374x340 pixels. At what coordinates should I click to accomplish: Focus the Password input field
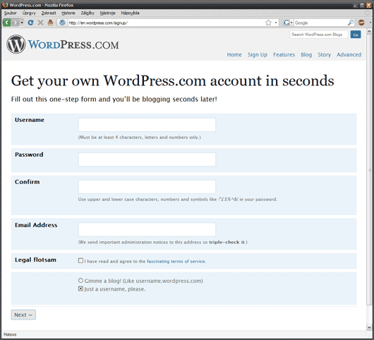click(147, 159)
